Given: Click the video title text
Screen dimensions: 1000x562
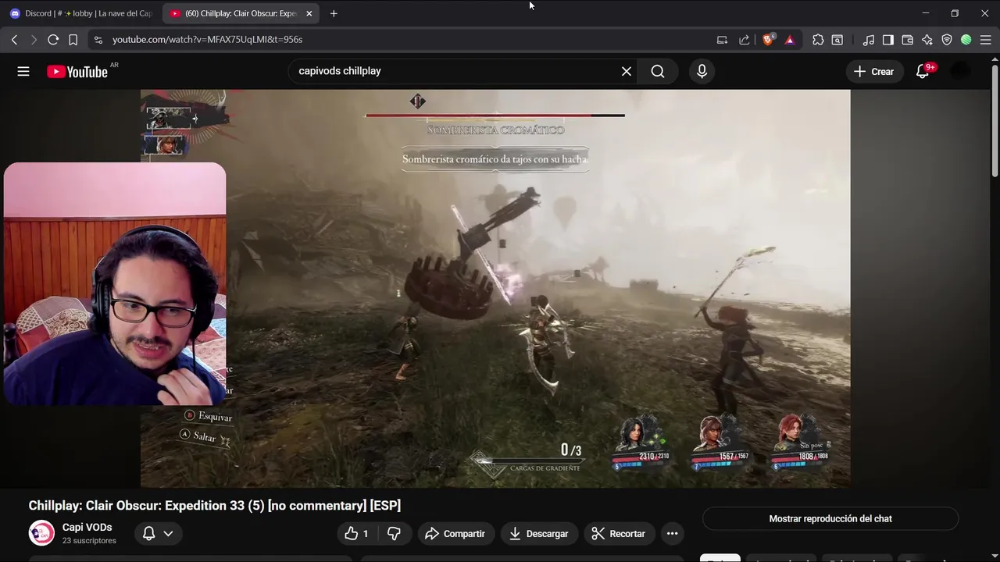Looking at the screenshot, I should [x=215, y=506].
